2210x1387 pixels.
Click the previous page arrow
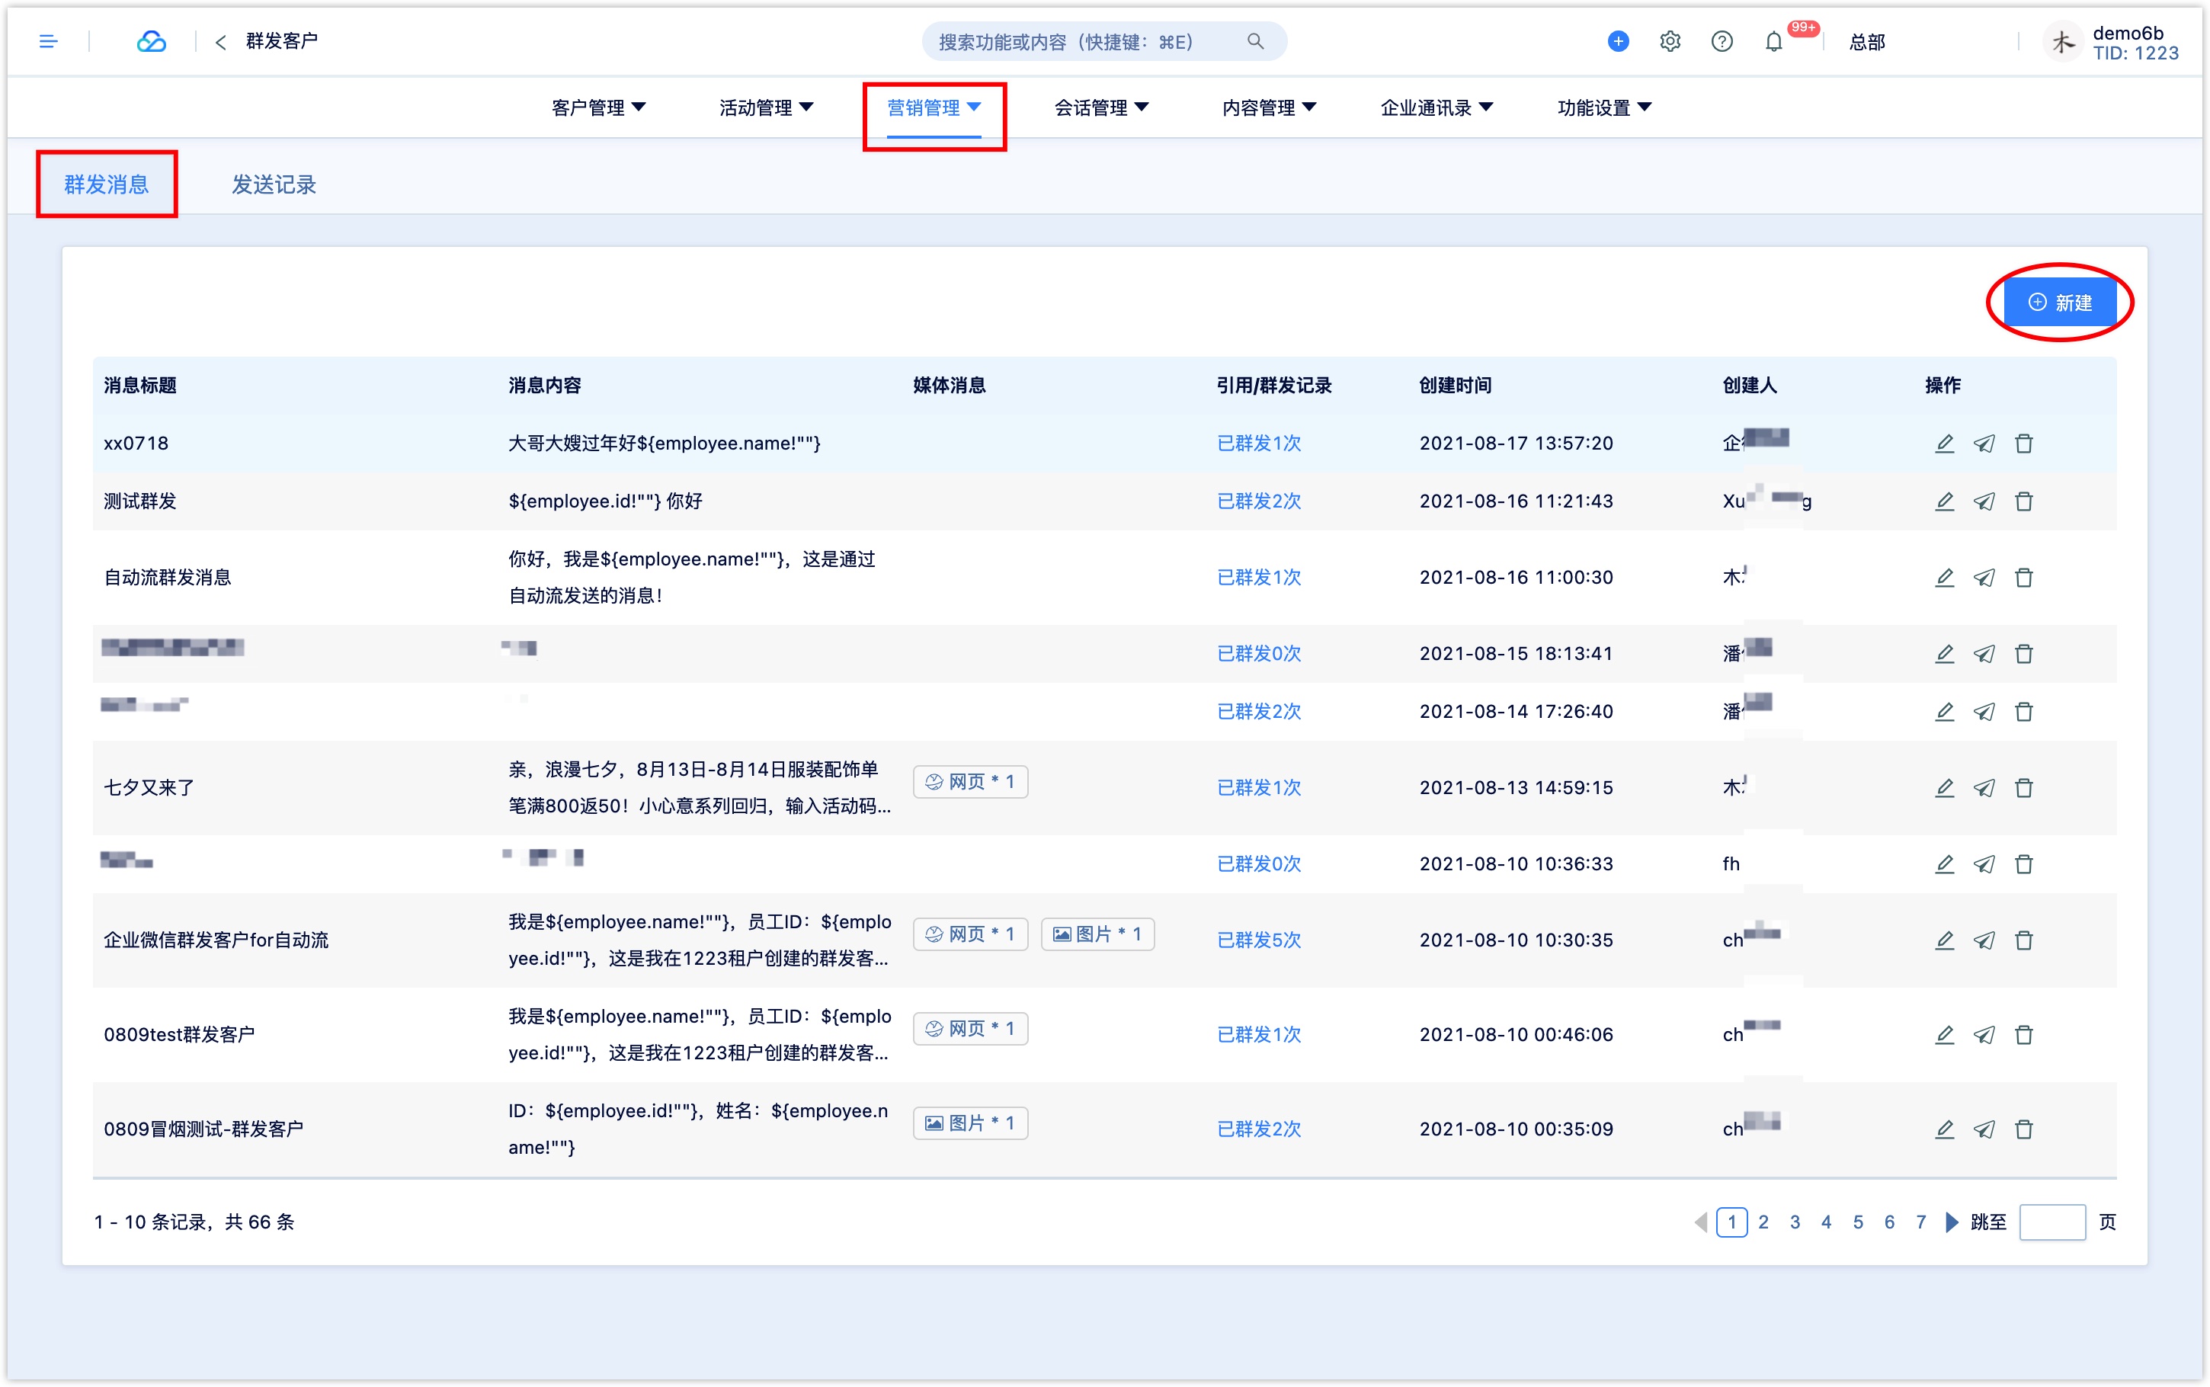tap(1701, 1222)
